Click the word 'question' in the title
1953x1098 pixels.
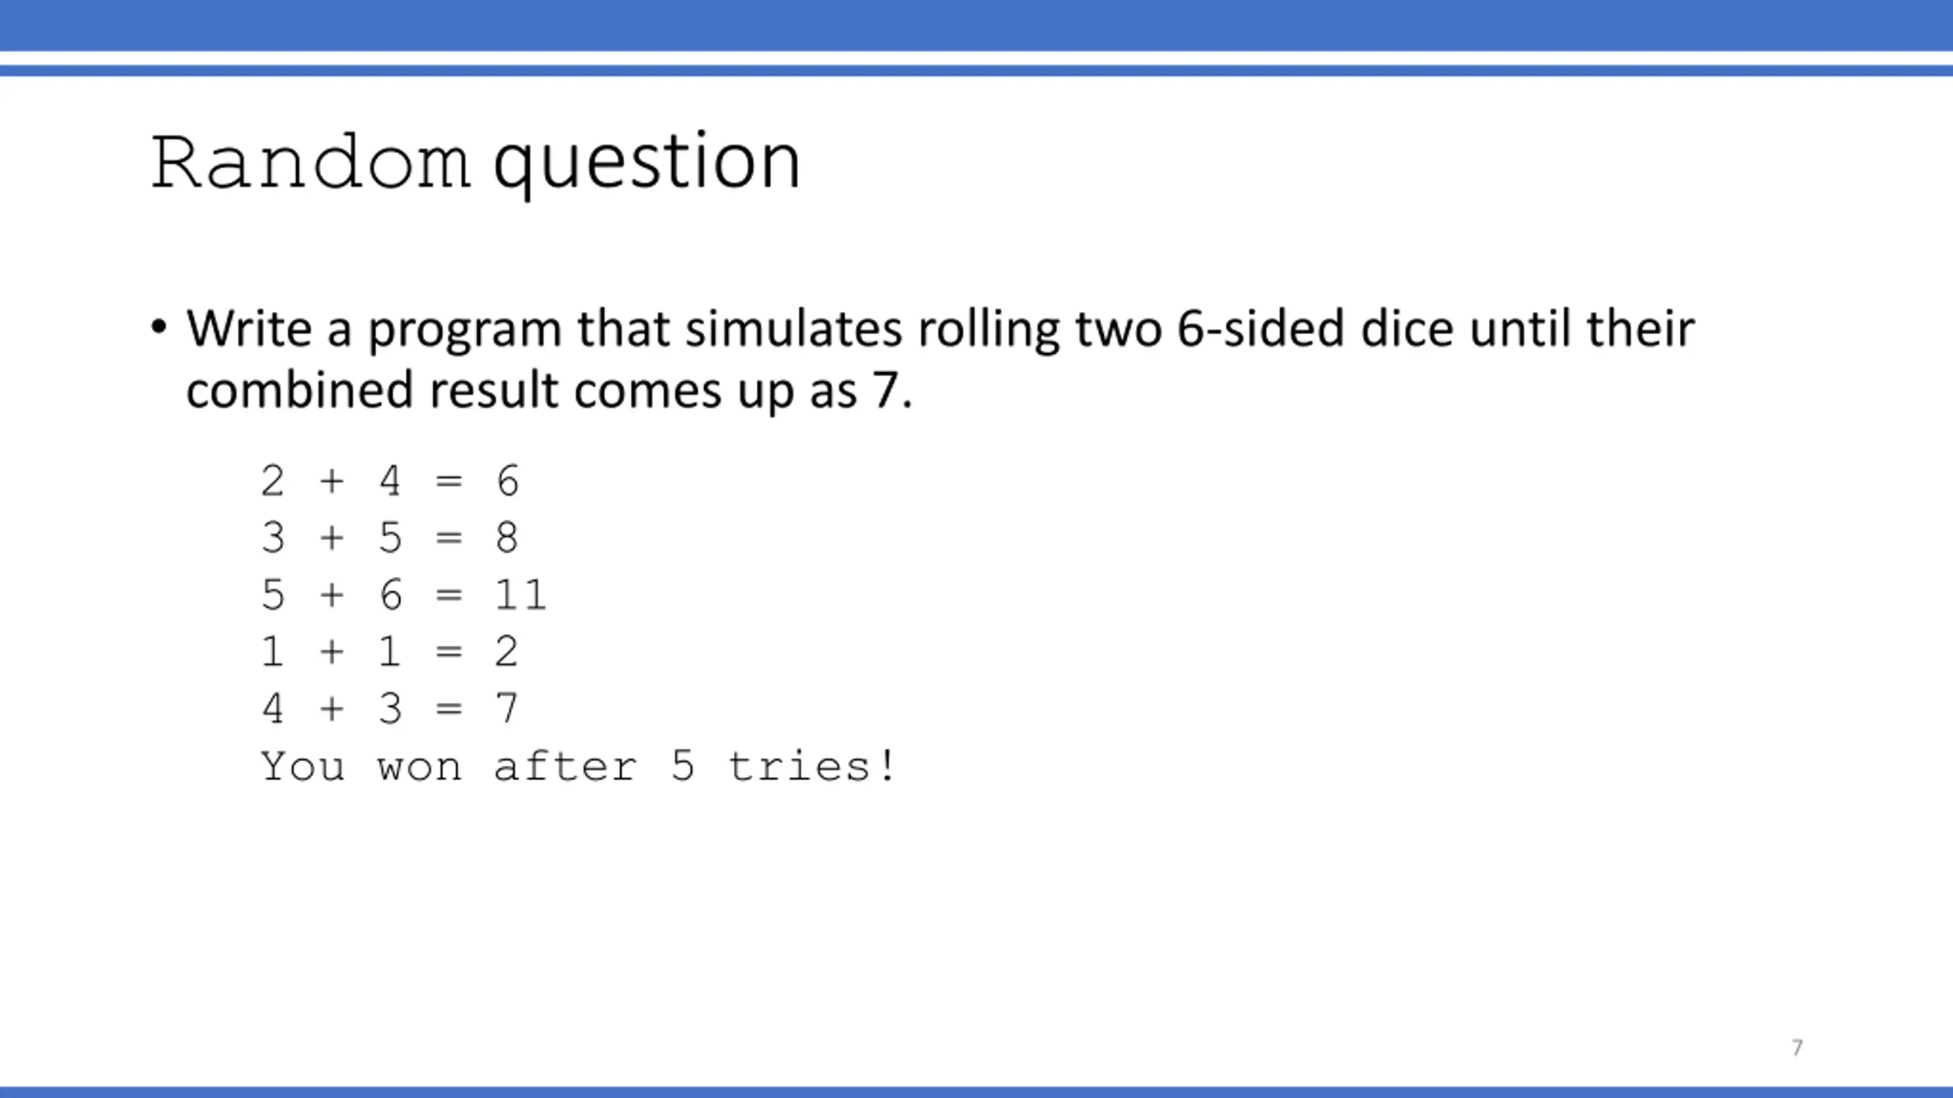pos(648,164)
